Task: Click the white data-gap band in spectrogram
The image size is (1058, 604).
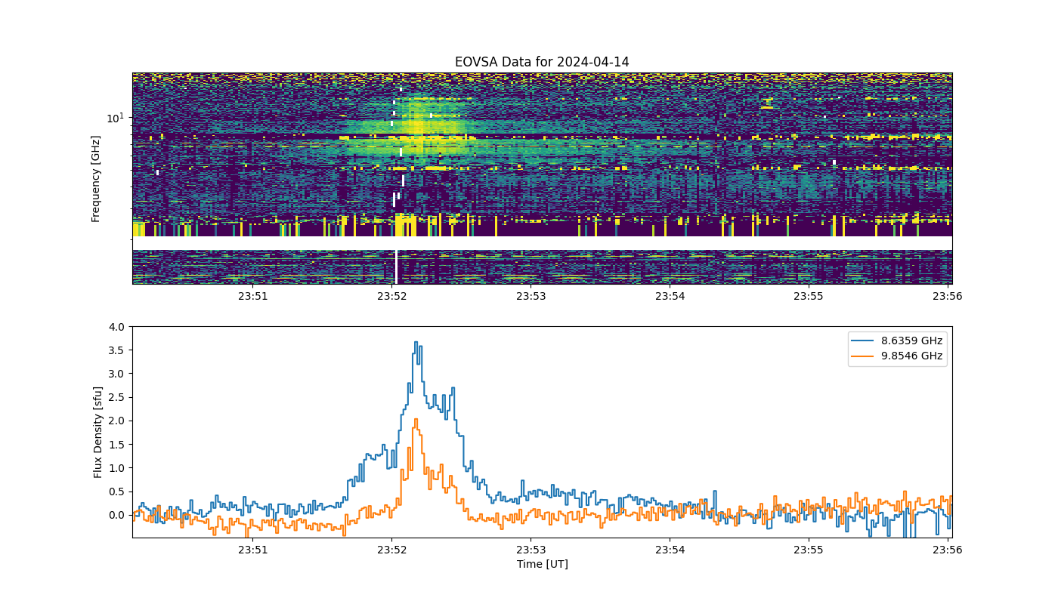Action: coord(542,243)
